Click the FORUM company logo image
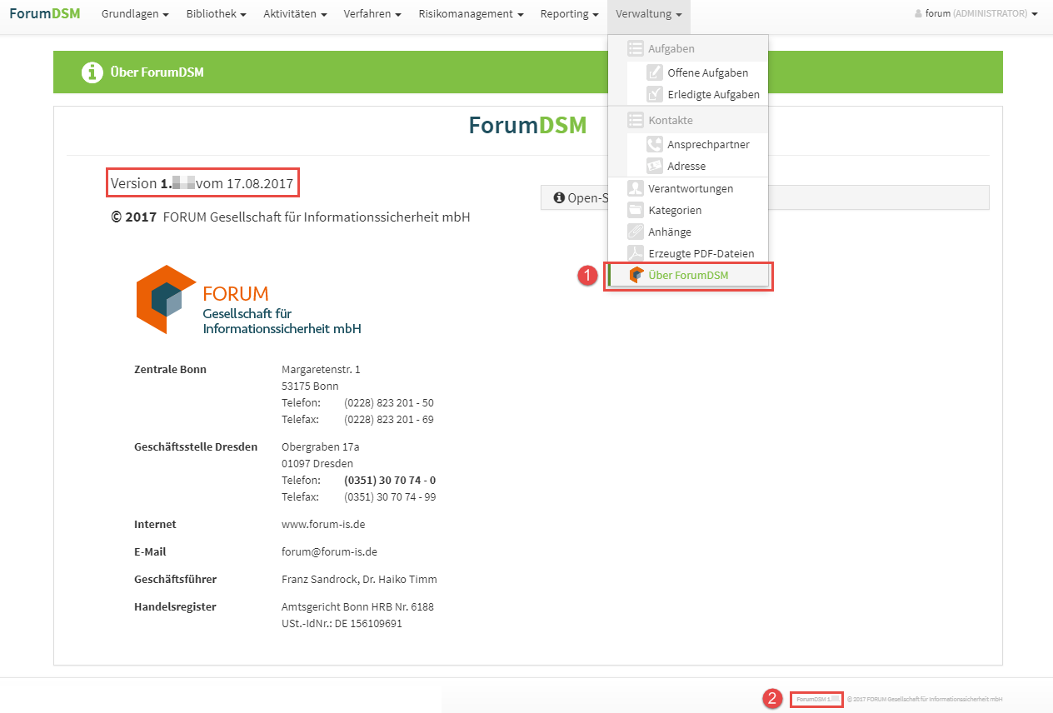Image resolution: width=1053 pixels, height=713 pixels. [x=248, y=300]
